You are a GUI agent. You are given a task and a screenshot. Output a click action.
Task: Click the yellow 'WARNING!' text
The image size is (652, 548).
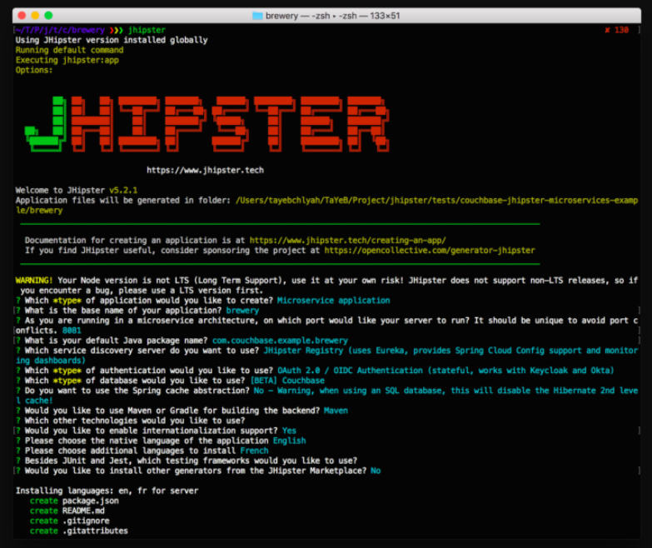(34, 280)
